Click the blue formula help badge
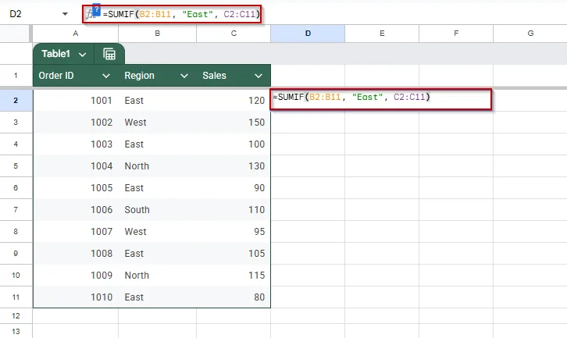This screenshot has width=567, height=338. click(97, 10)
